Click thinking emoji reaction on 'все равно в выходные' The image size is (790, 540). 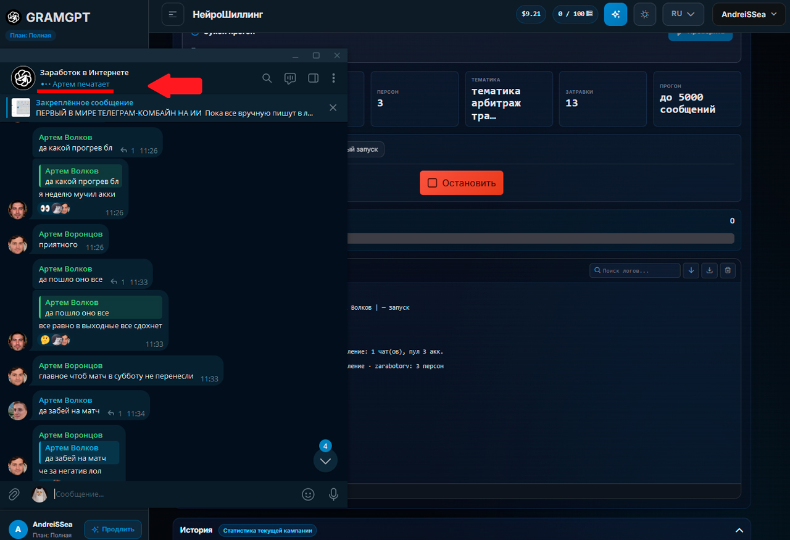click(44, 340)
